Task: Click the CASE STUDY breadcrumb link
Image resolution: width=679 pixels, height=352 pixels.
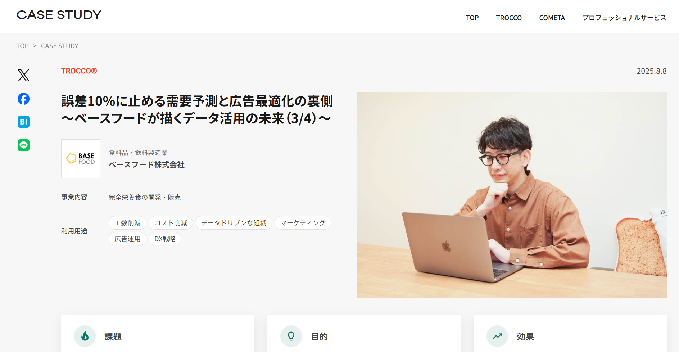Action: 60,46
